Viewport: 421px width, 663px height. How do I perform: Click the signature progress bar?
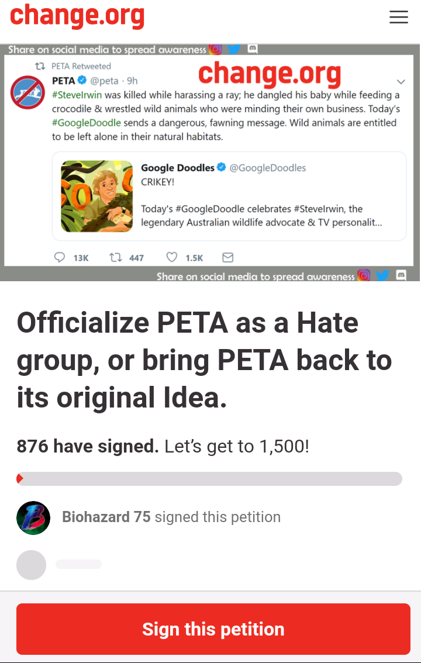click(209, 479)
